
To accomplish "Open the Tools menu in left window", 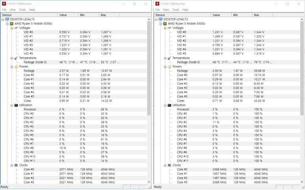I will point(22,10).
